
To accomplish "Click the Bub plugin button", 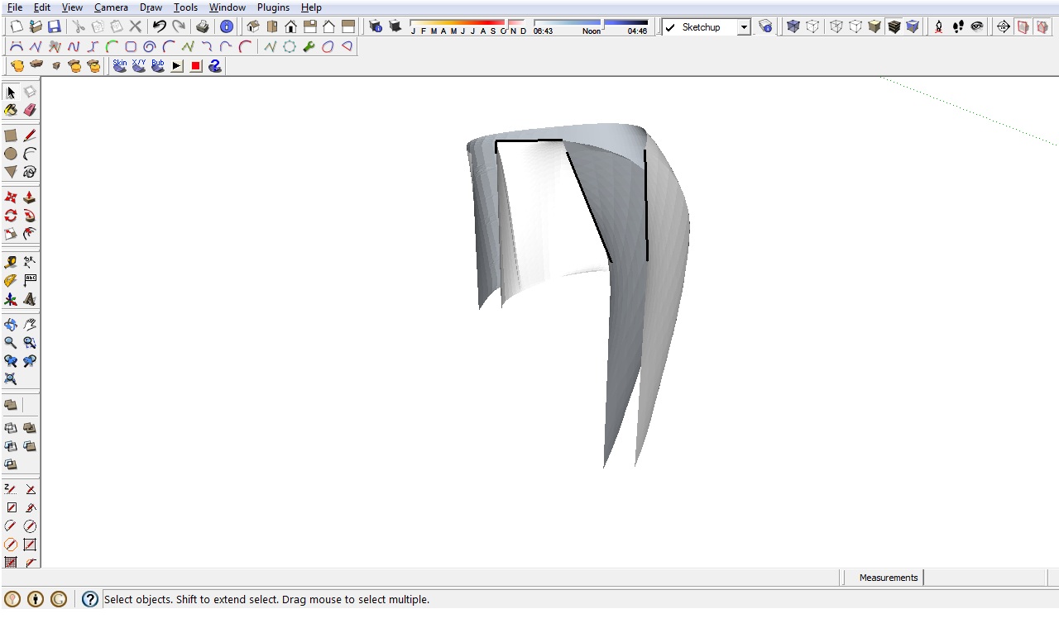I will point(157,65).
